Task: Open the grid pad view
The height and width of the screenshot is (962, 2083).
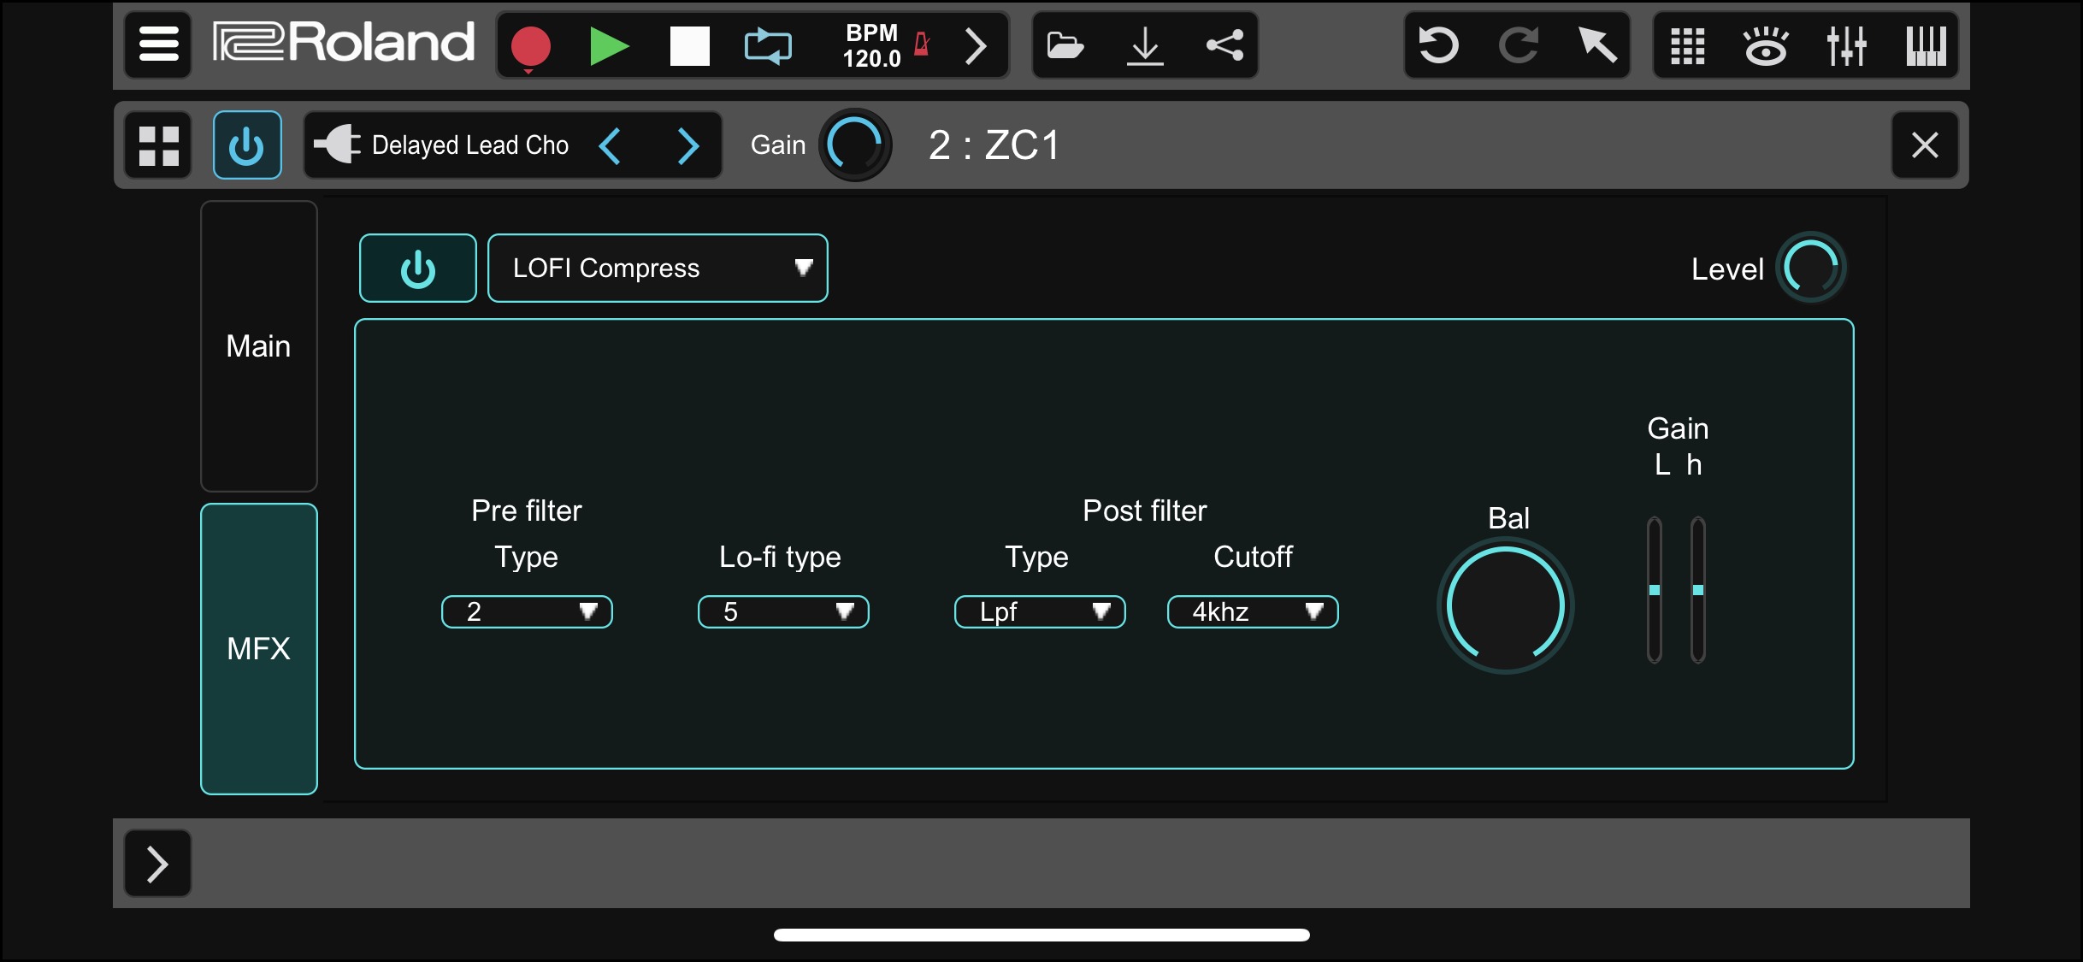Action: (1688, 45)
